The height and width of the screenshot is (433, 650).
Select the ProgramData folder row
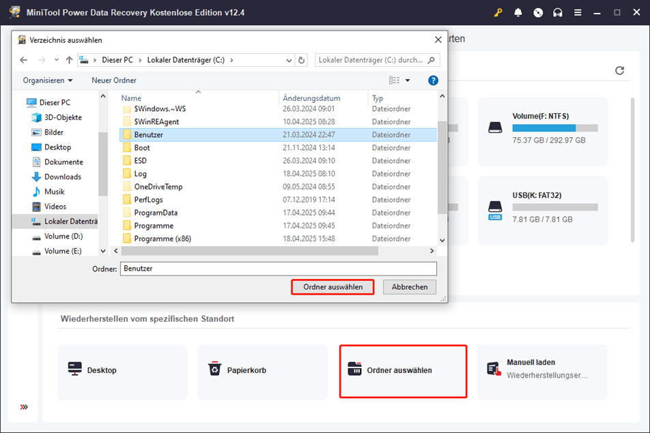(278, 213)
